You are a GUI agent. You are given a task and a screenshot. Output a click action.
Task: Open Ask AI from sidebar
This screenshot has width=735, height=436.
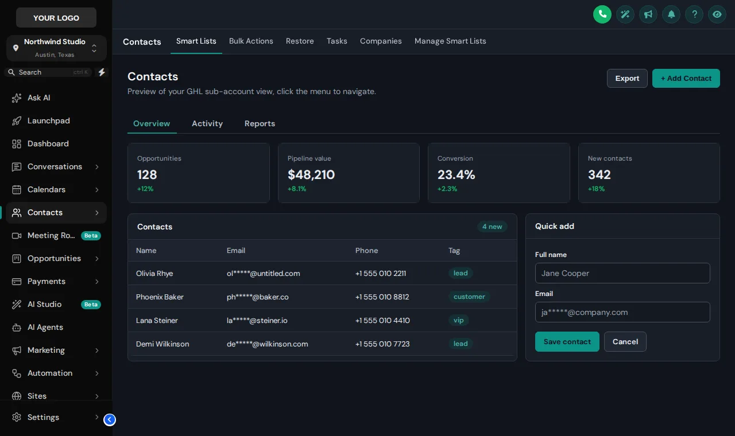(56, 98)
